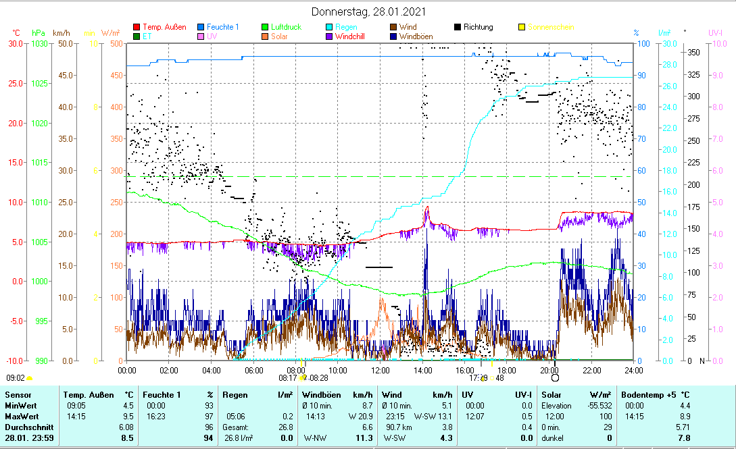Screen dimensions: 736x449
Task: Click the black Richtung legend square
Action: tap(458, 27)
